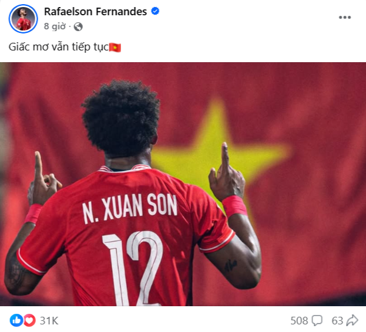Viewport: 366px width, 332px height.
Task: Click the player's red wristband on right hand
Action: [235, 206]
